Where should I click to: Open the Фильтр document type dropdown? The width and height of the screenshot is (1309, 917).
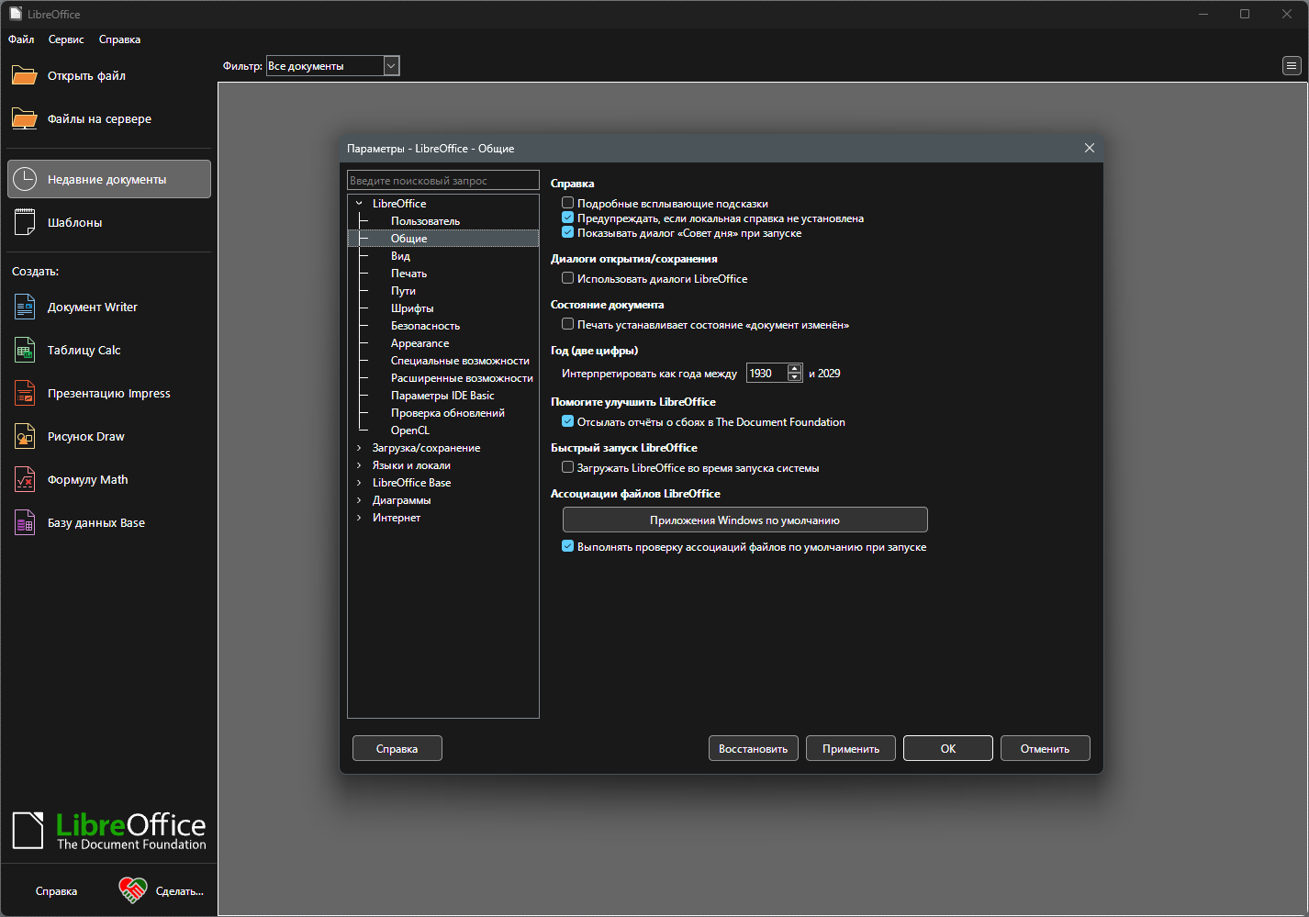point(391,66)
